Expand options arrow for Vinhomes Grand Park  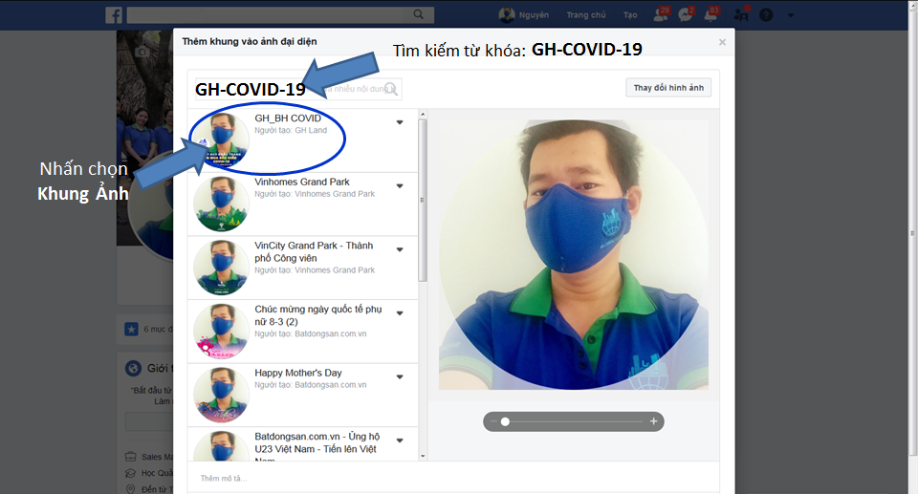click(400, 186)
